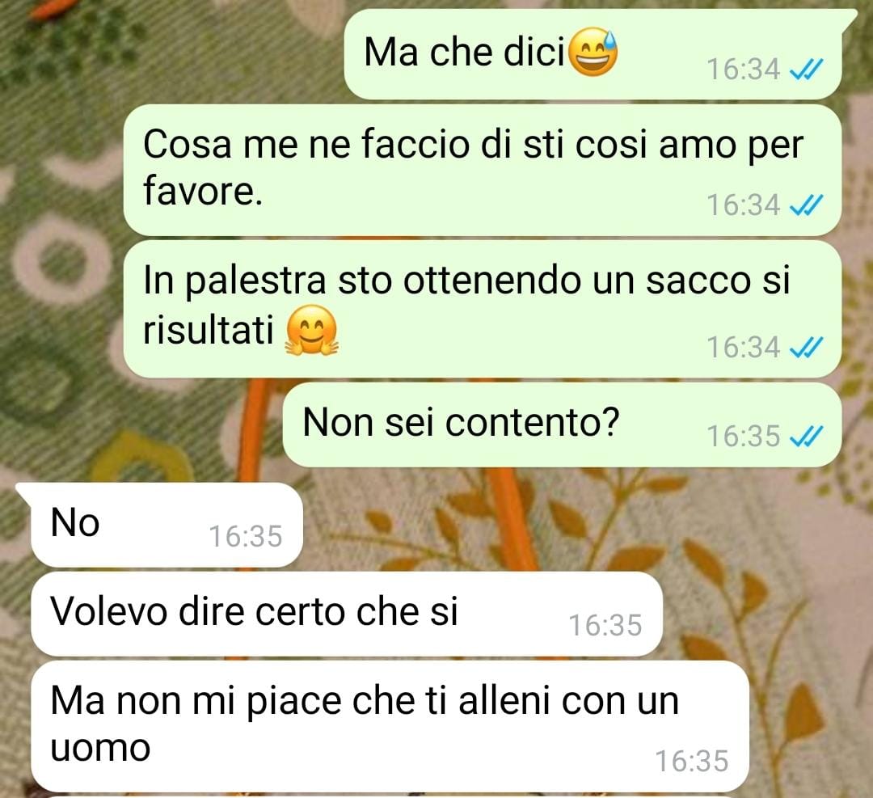Tap the sweat-smile emoji after 'Ma che dici'

tap(593, 52)
